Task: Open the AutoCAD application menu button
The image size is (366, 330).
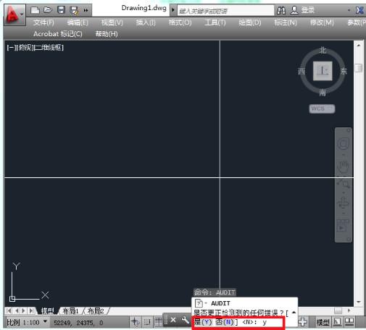Action: [14, 15]
